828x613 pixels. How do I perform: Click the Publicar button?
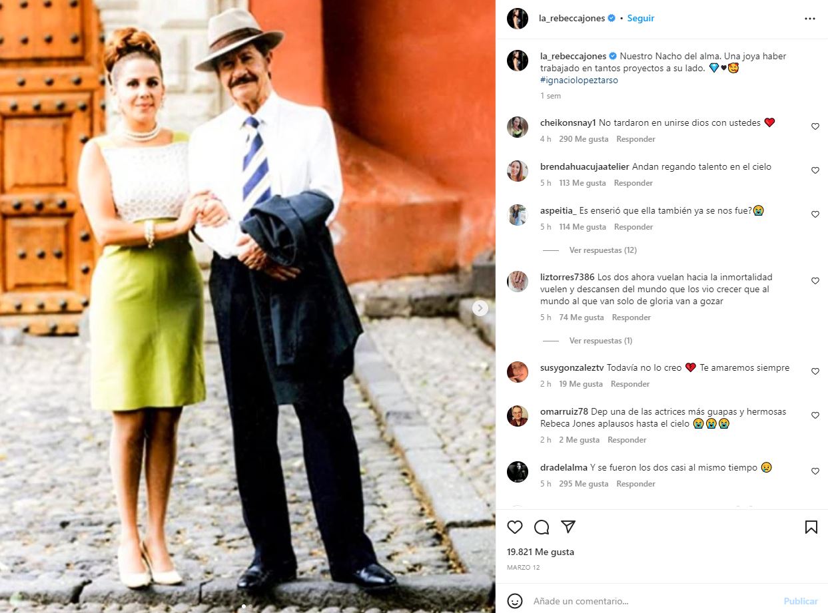[801, 601]
